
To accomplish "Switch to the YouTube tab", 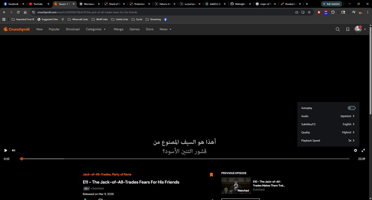I will 39,4.
